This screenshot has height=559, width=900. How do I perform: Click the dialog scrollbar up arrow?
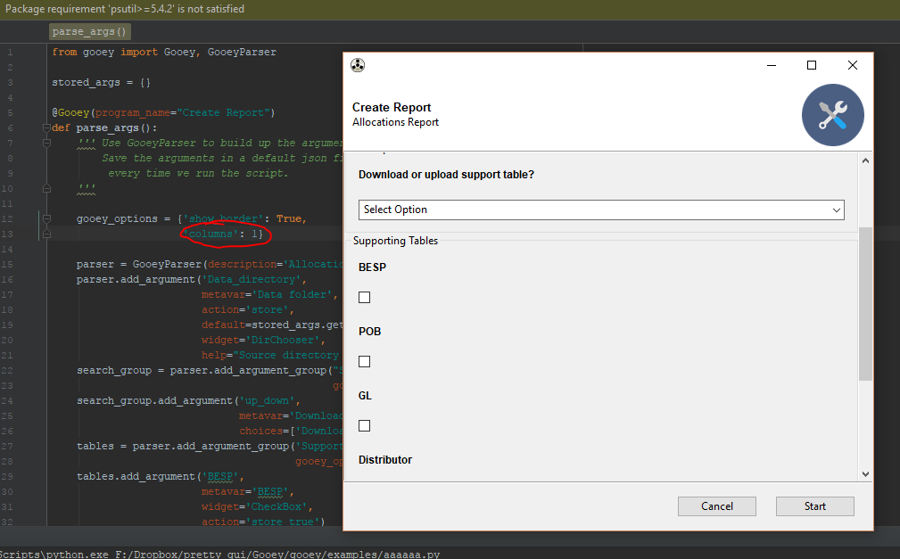pyautogui.click(x=864, y=160)
